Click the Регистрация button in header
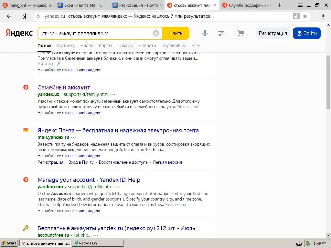The height and width of the screenshot is (248, 331). click(x=273, y=33)
